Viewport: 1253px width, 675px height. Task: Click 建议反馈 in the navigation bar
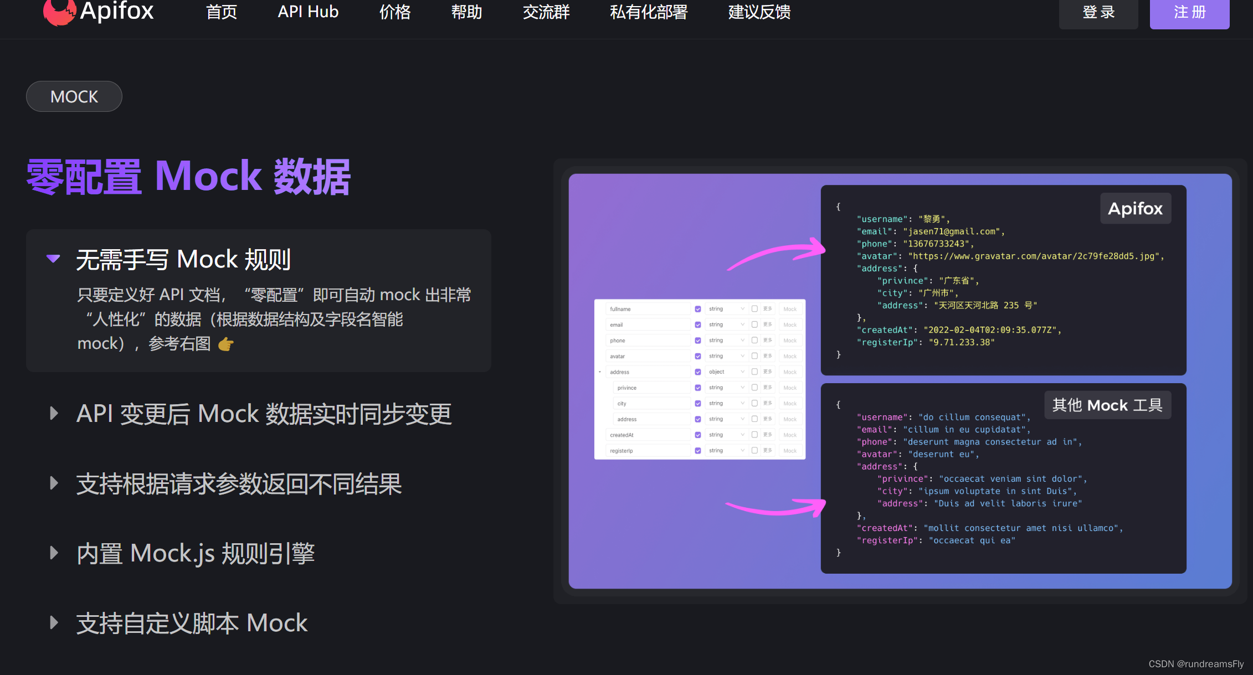coord(759,12)
